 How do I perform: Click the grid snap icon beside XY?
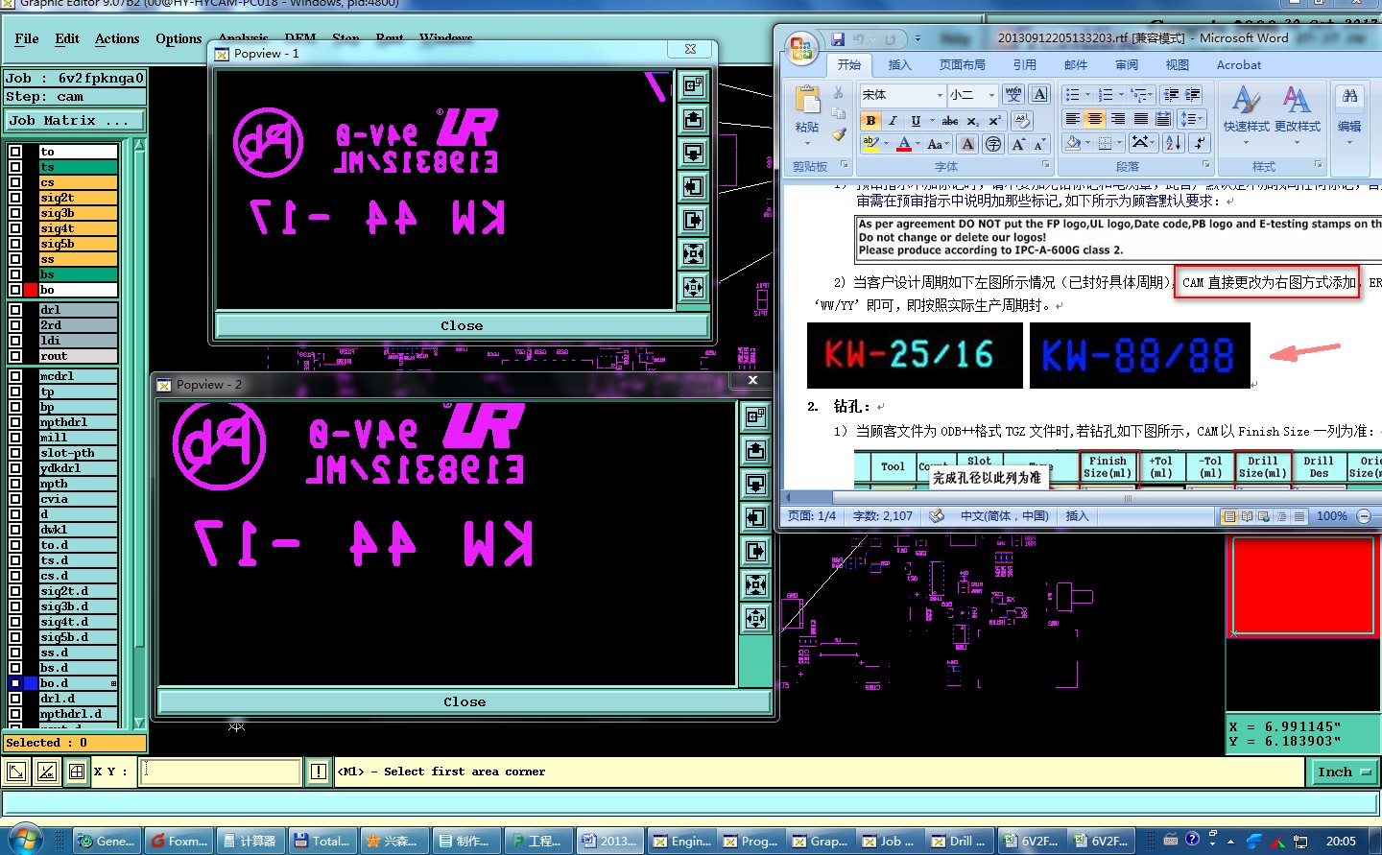(78, 772)
